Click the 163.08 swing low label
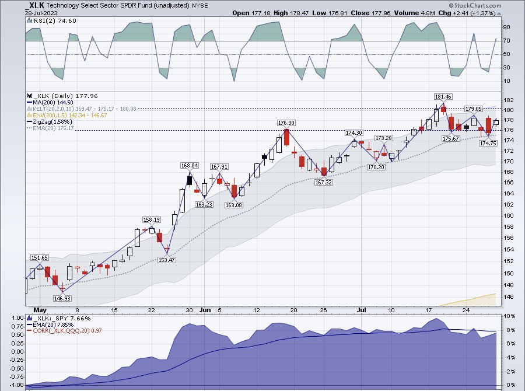 coord(234,205)
